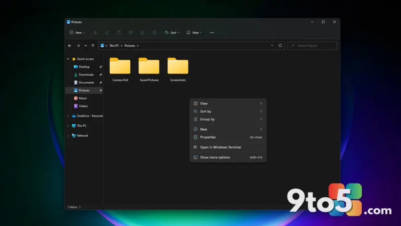Screen dimensions: 401x226
Task: Click the pin icon next to Pictures
Action: point(101,90)
